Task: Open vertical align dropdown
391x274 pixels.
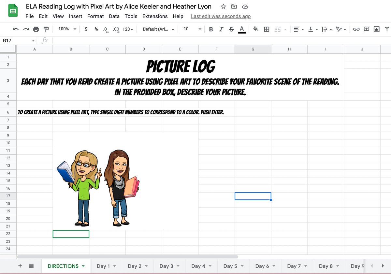Action: point(313,29)
